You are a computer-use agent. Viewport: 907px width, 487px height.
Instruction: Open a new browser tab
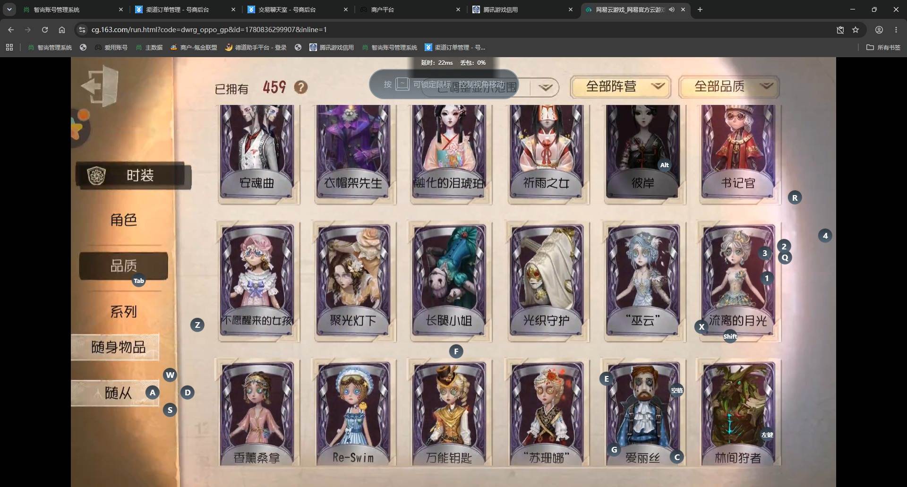pyautogui.click(x=700, y=9)
